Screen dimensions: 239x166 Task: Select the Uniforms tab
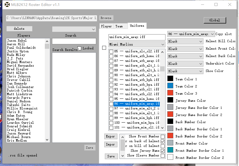[x=137, y=26]
